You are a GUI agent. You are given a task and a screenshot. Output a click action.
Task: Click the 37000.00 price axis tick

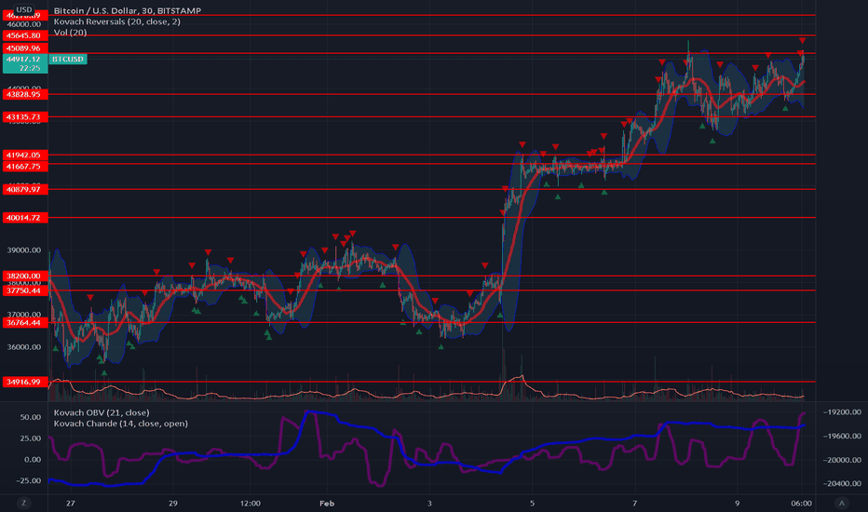click(x=24, y=315)
